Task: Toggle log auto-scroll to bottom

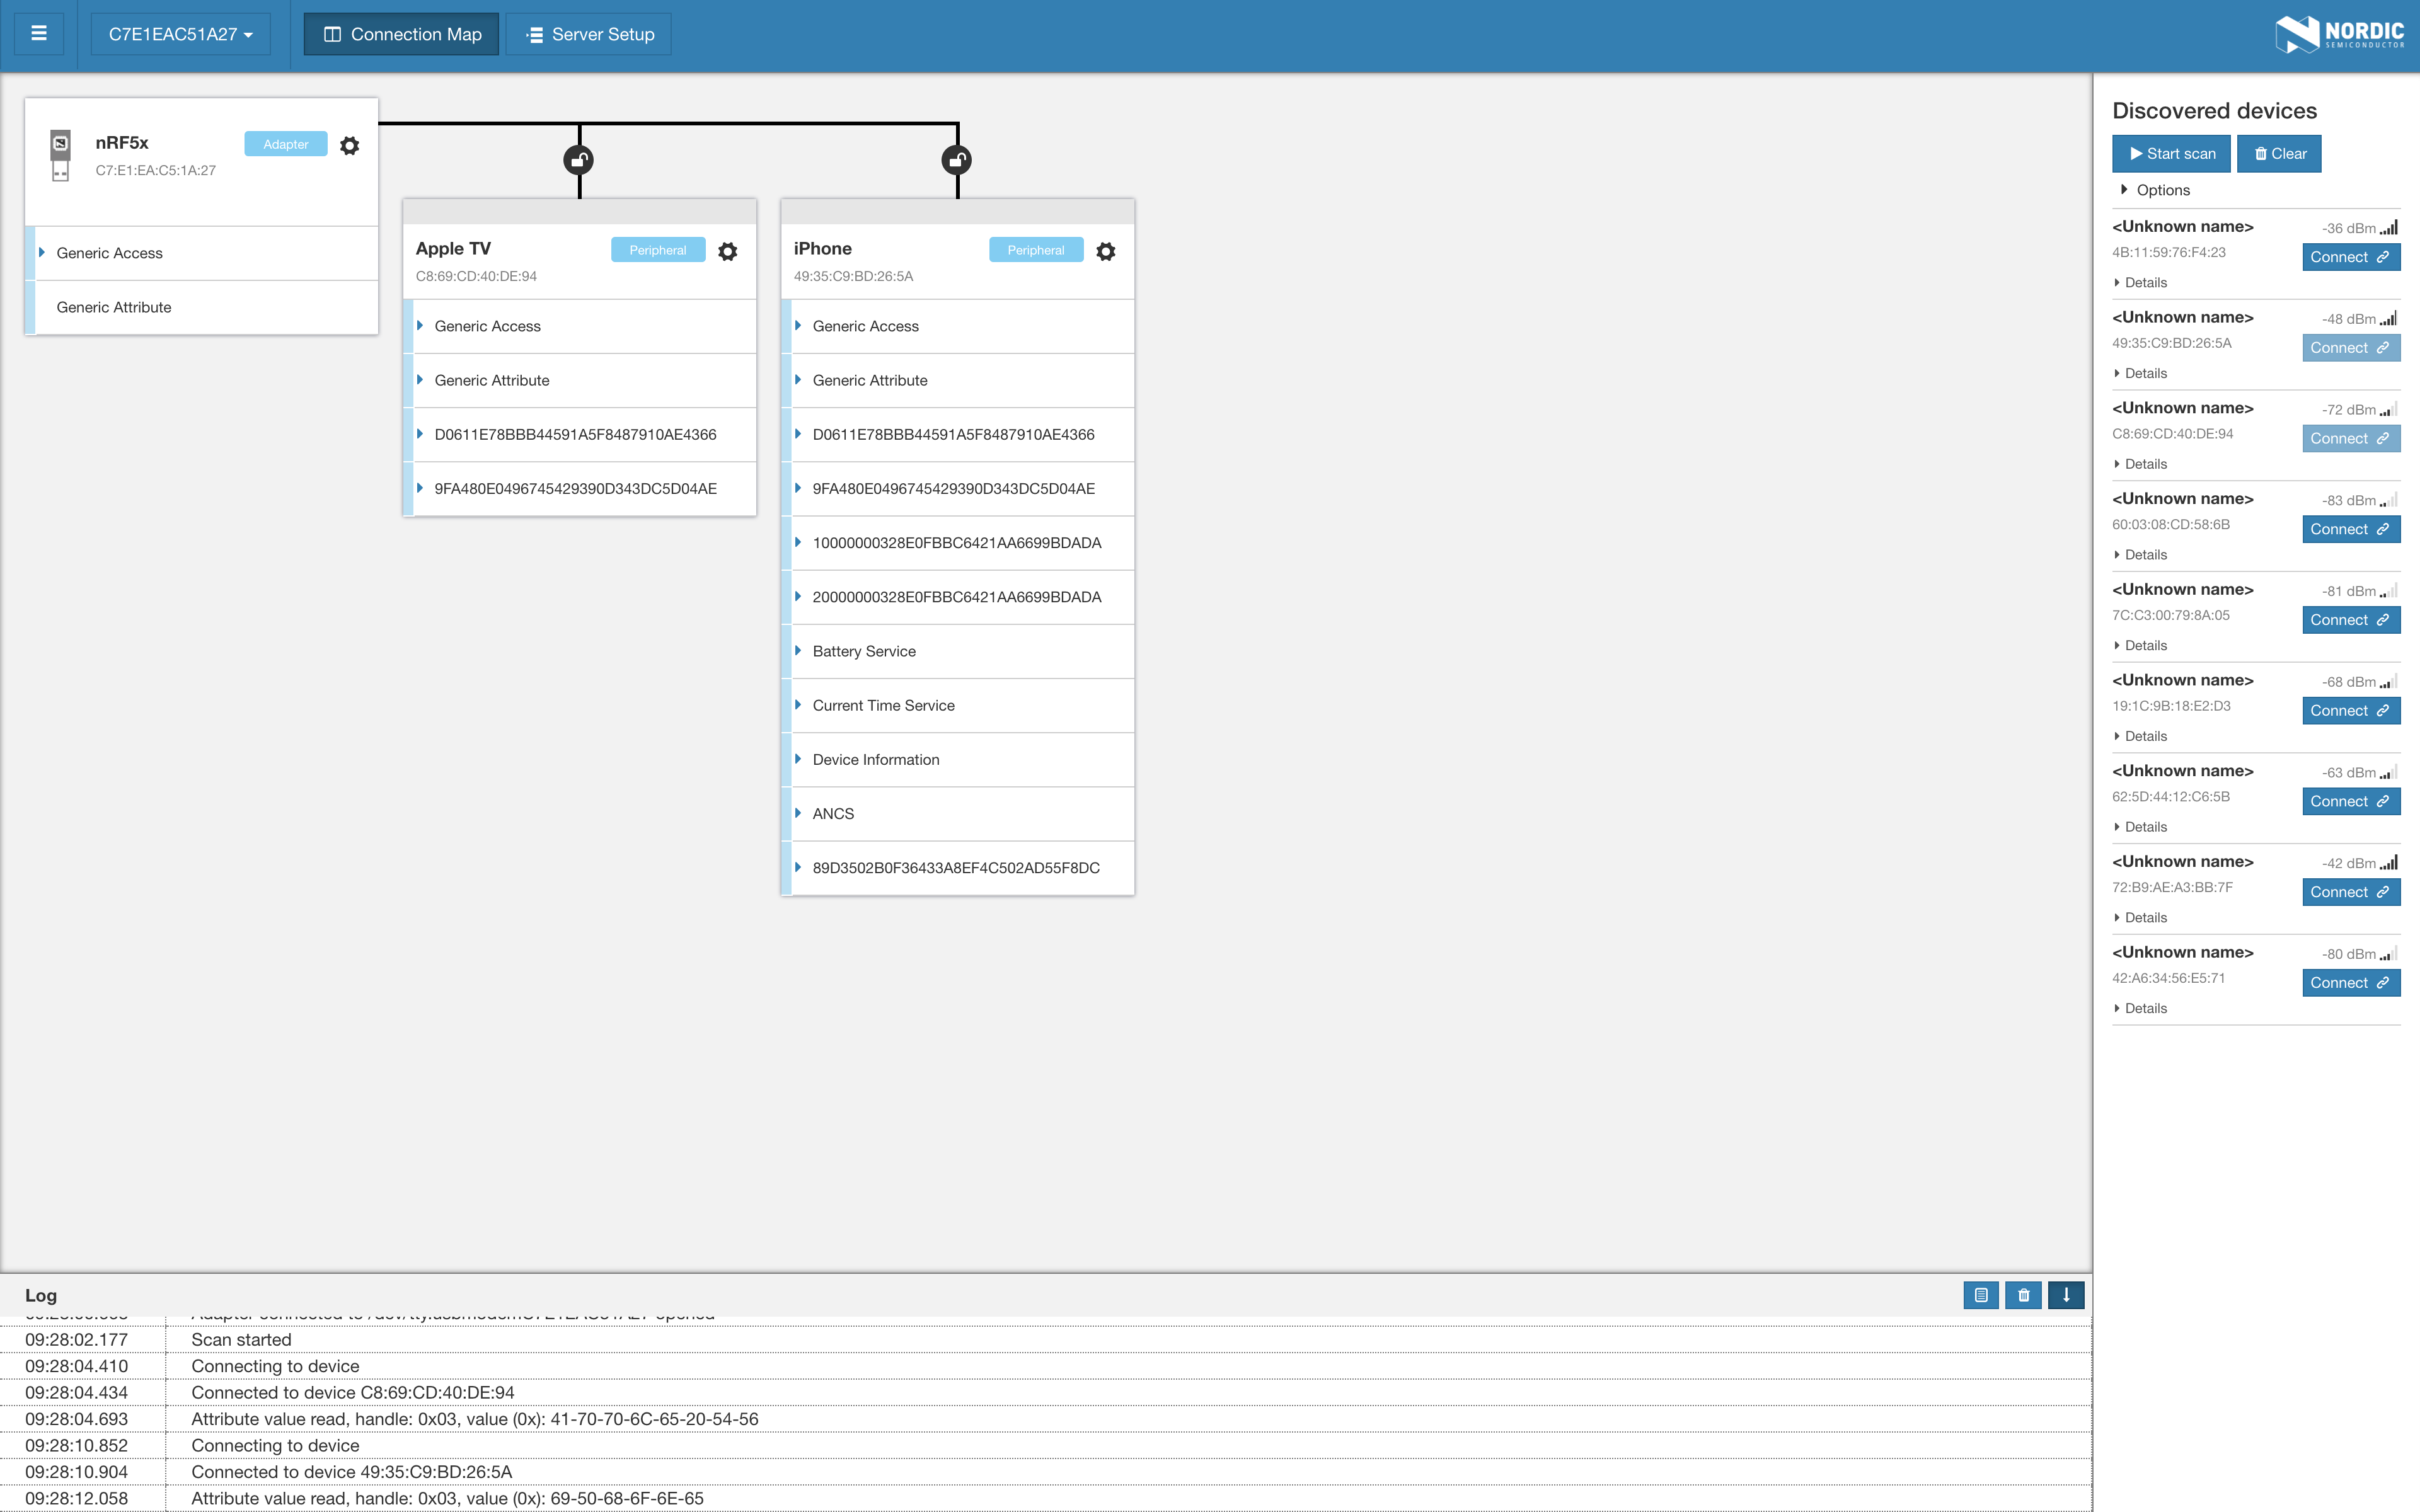Action: click(2065, 1295)
